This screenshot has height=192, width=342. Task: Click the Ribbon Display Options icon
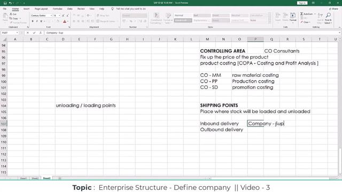point(313,3)
